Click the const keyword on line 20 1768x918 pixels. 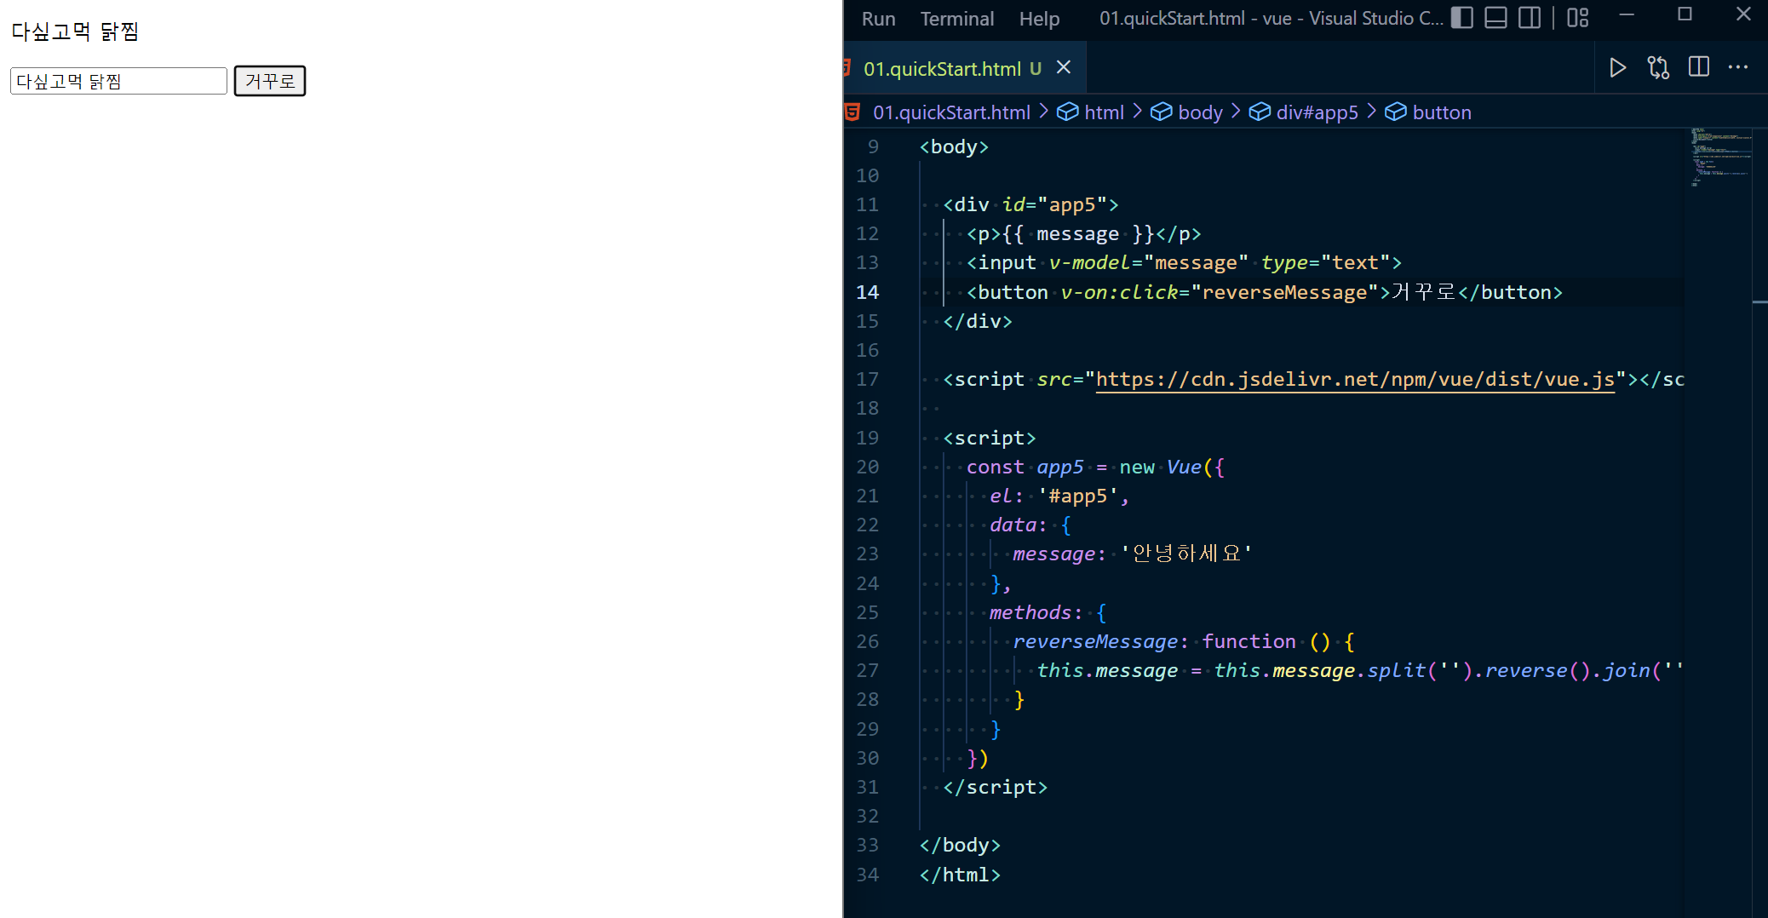(x=995, y=467)
